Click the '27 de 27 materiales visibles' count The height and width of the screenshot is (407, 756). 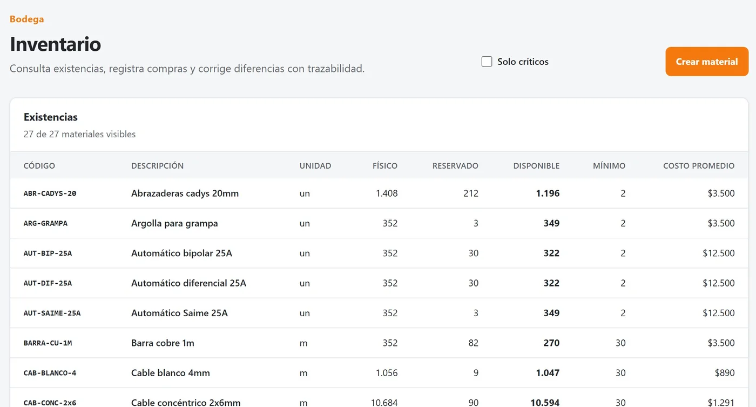click(x=80, y=134)
